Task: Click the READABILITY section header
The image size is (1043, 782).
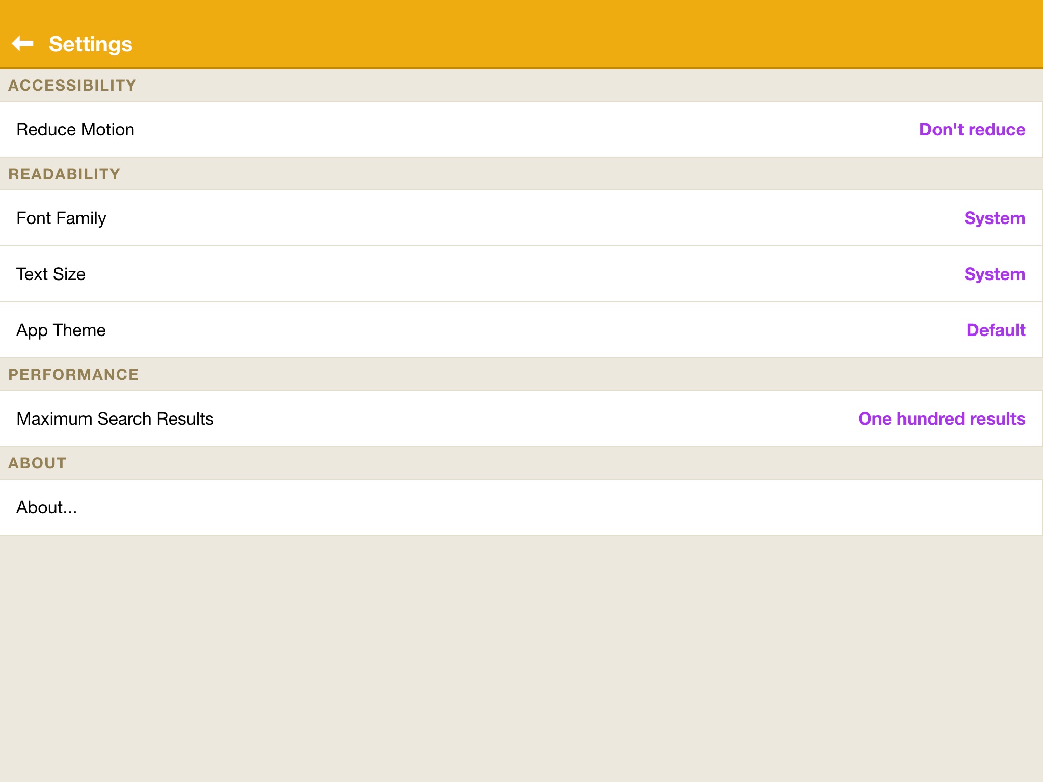Action: point(64,174)
